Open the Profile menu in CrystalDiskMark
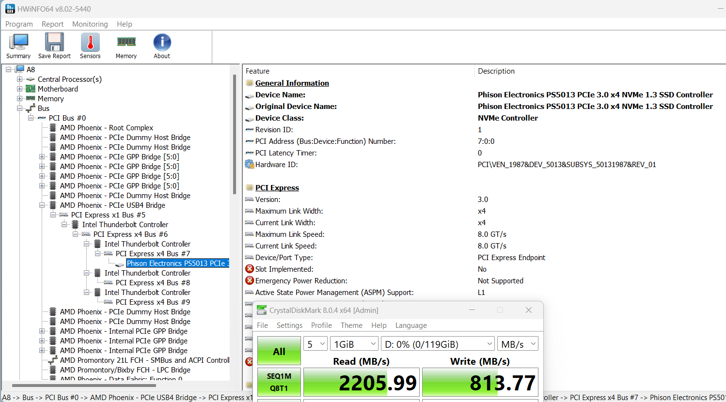726x402 pixels. (x=321, y=325)
